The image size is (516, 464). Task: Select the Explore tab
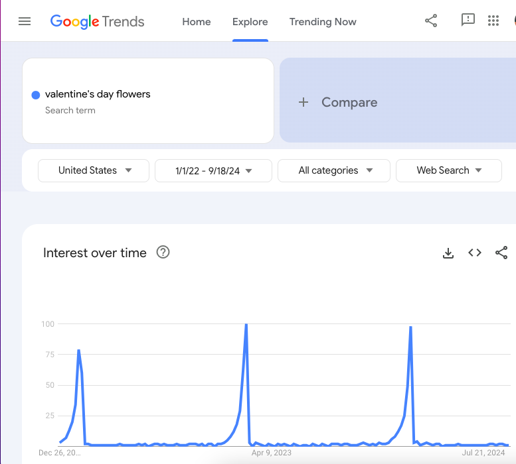[250, 22]
